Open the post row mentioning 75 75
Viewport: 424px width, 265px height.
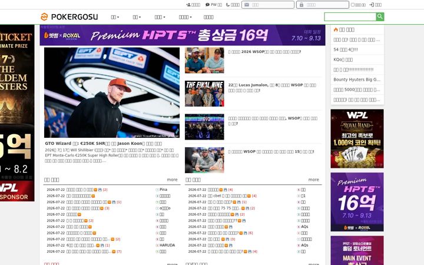pos(223,208)
